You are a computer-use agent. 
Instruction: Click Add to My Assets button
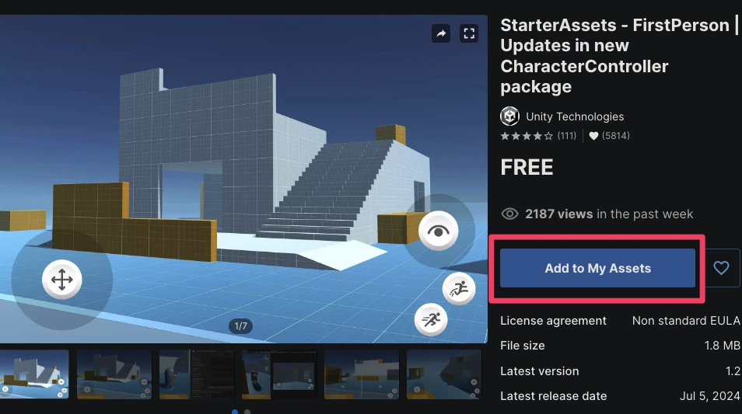pyautogui.click(x=597, y=268)
